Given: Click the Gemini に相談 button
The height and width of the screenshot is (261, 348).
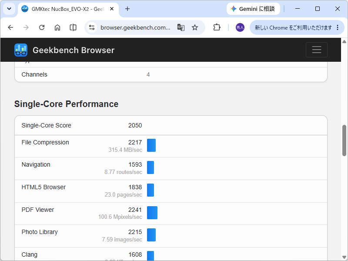Looking at the screenshot, I should tap(253, 9).
